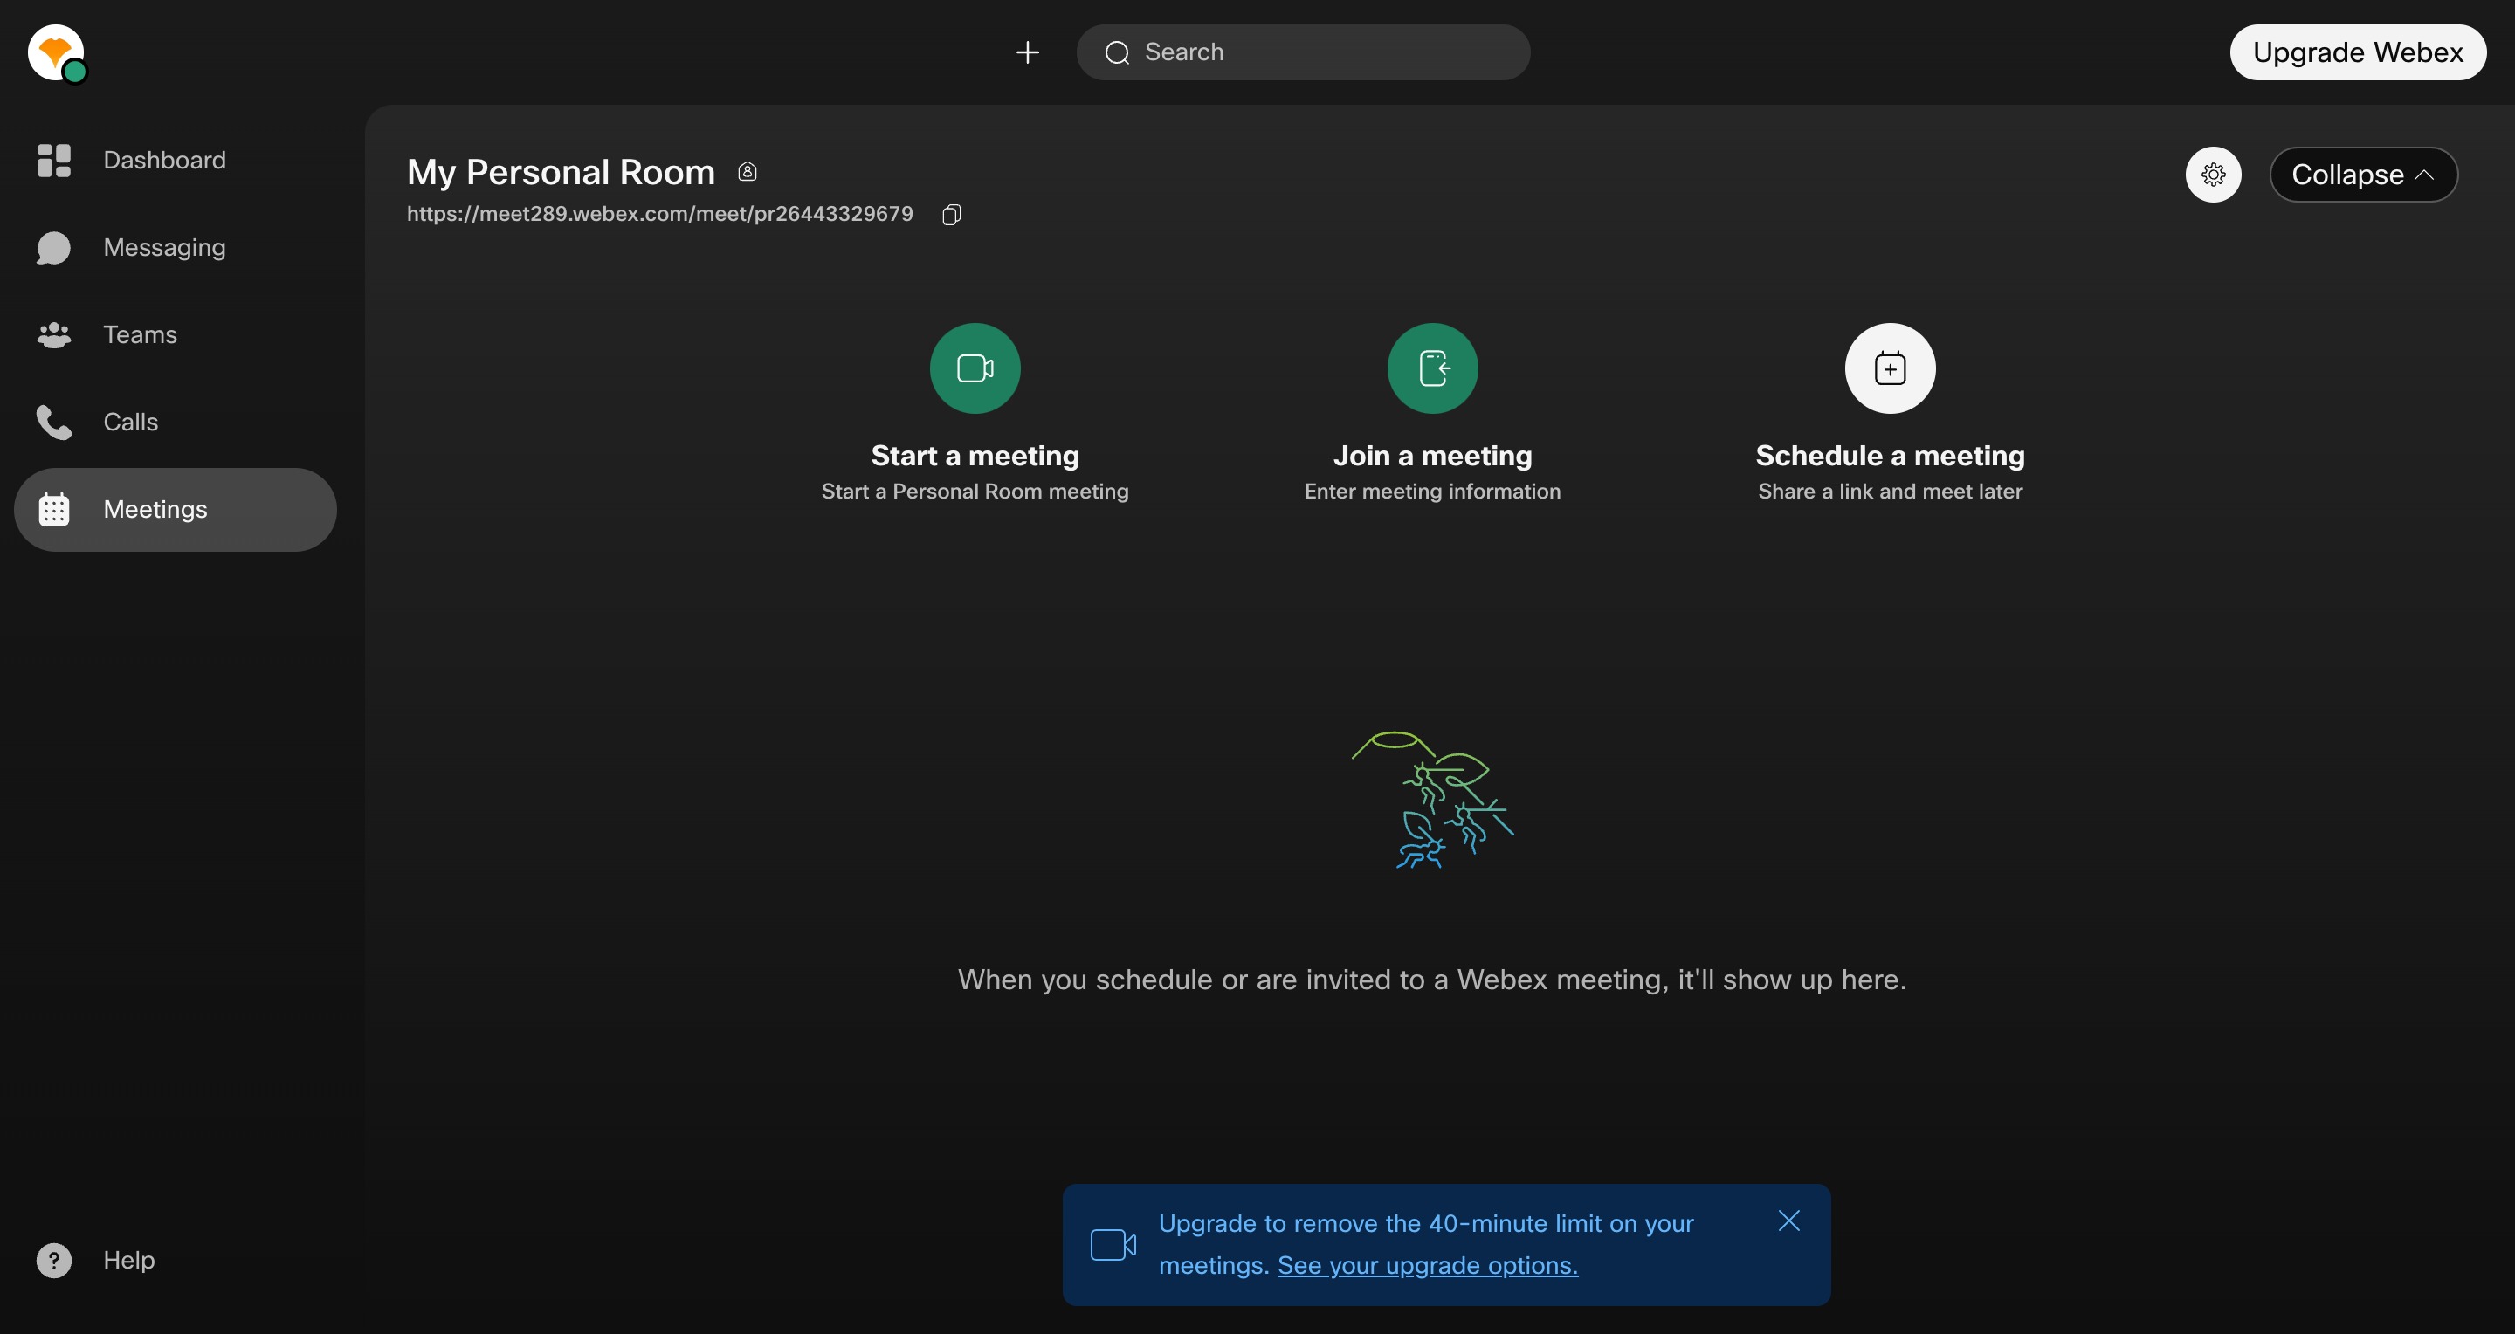Click the My Personal Room heading
Image resolution: width=2515 pixels, height=1334 pixels.
pyautogui.click(x=561, y=172)
